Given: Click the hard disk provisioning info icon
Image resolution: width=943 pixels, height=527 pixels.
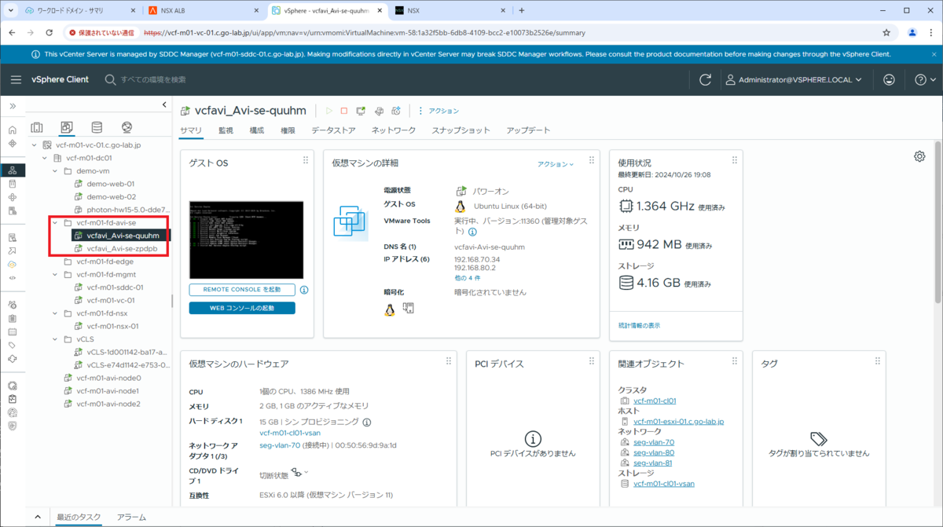Looking at the screenshot, I should coord(367,422).
